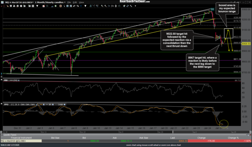Click the Change column header
Viewport: 252px width, 147px height.
click(201, 138)
